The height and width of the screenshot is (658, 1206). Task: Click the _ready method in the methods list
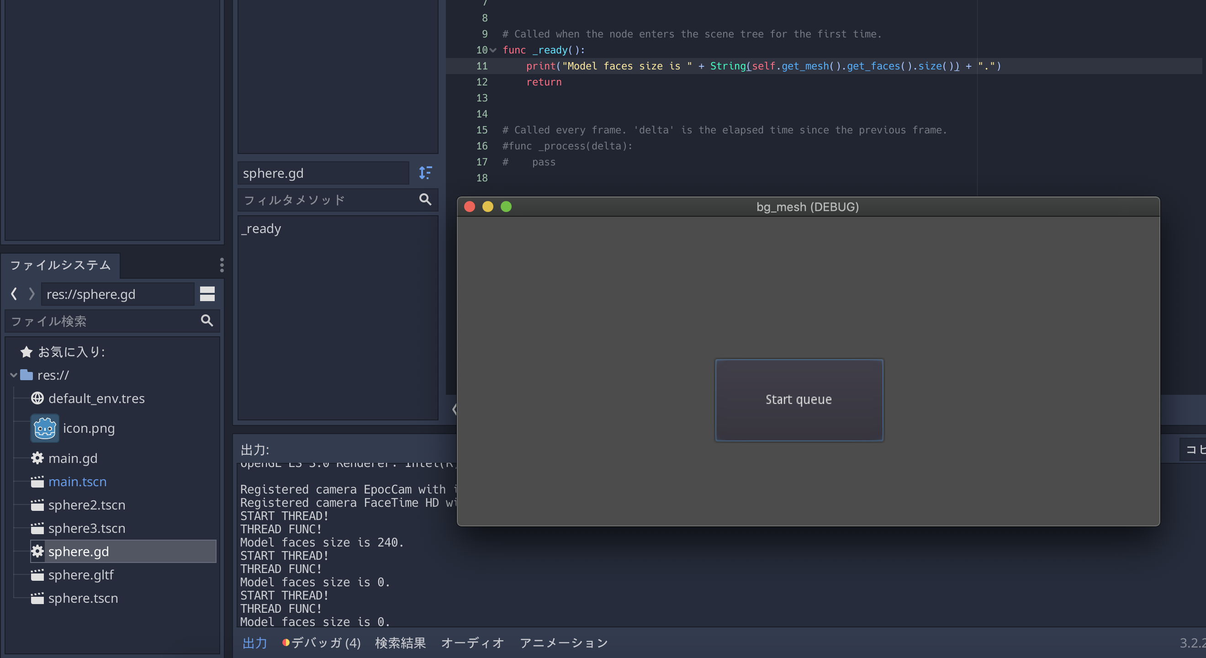[261, 228]
